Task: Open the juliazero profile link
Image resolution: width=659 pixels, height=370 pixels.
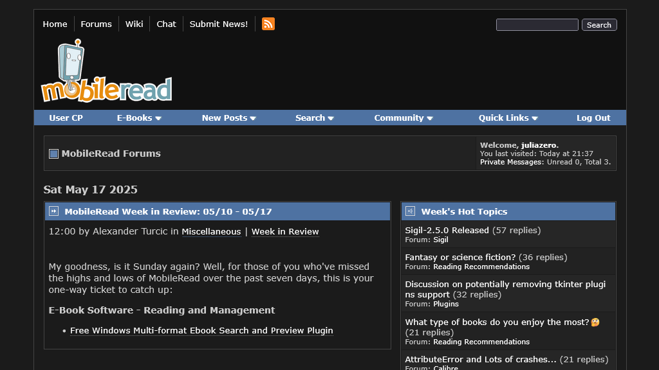Action: click(540, 145)
